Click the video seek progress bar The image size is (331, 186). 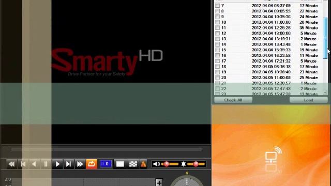coord(107,149)
